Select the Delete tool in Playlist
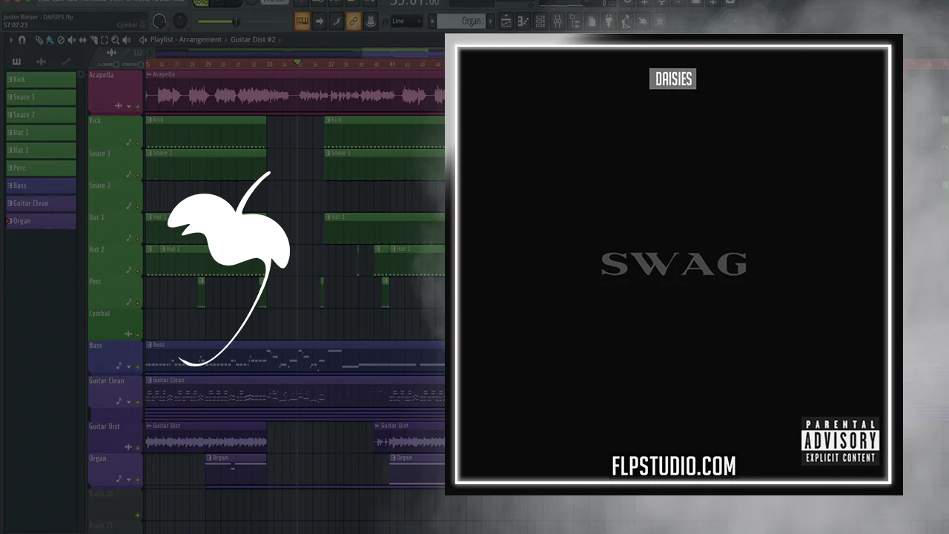Screen dimensions: 949x534 coord(61,40)
